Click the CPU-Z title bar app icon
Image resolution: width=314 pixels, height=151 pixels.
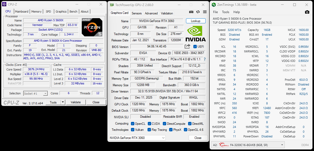point(4,4)
